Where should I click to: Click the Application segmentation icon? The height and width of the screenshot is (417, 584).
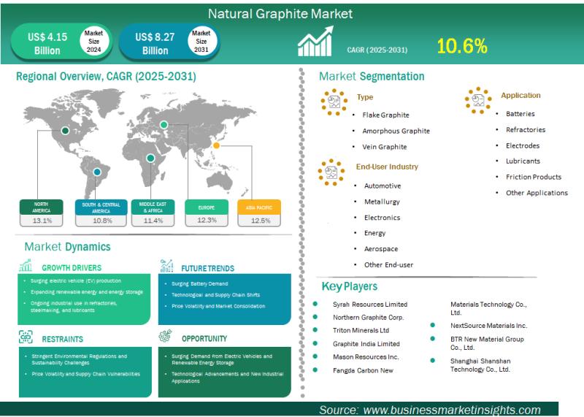[478, 100]
